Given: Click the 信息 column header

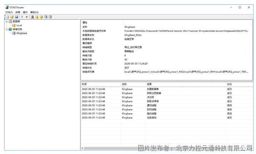Looking at the screenshot, I should click(149, 84).
